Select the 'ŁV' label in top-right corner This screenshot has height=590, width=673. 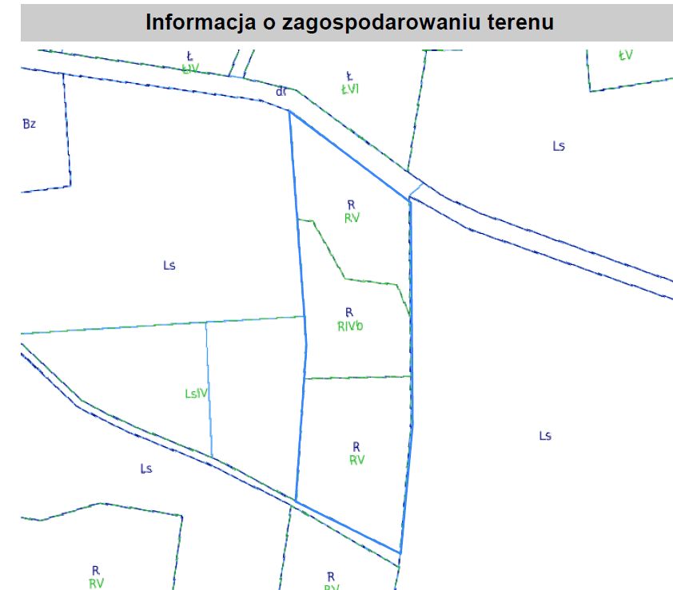coord(625,55)
